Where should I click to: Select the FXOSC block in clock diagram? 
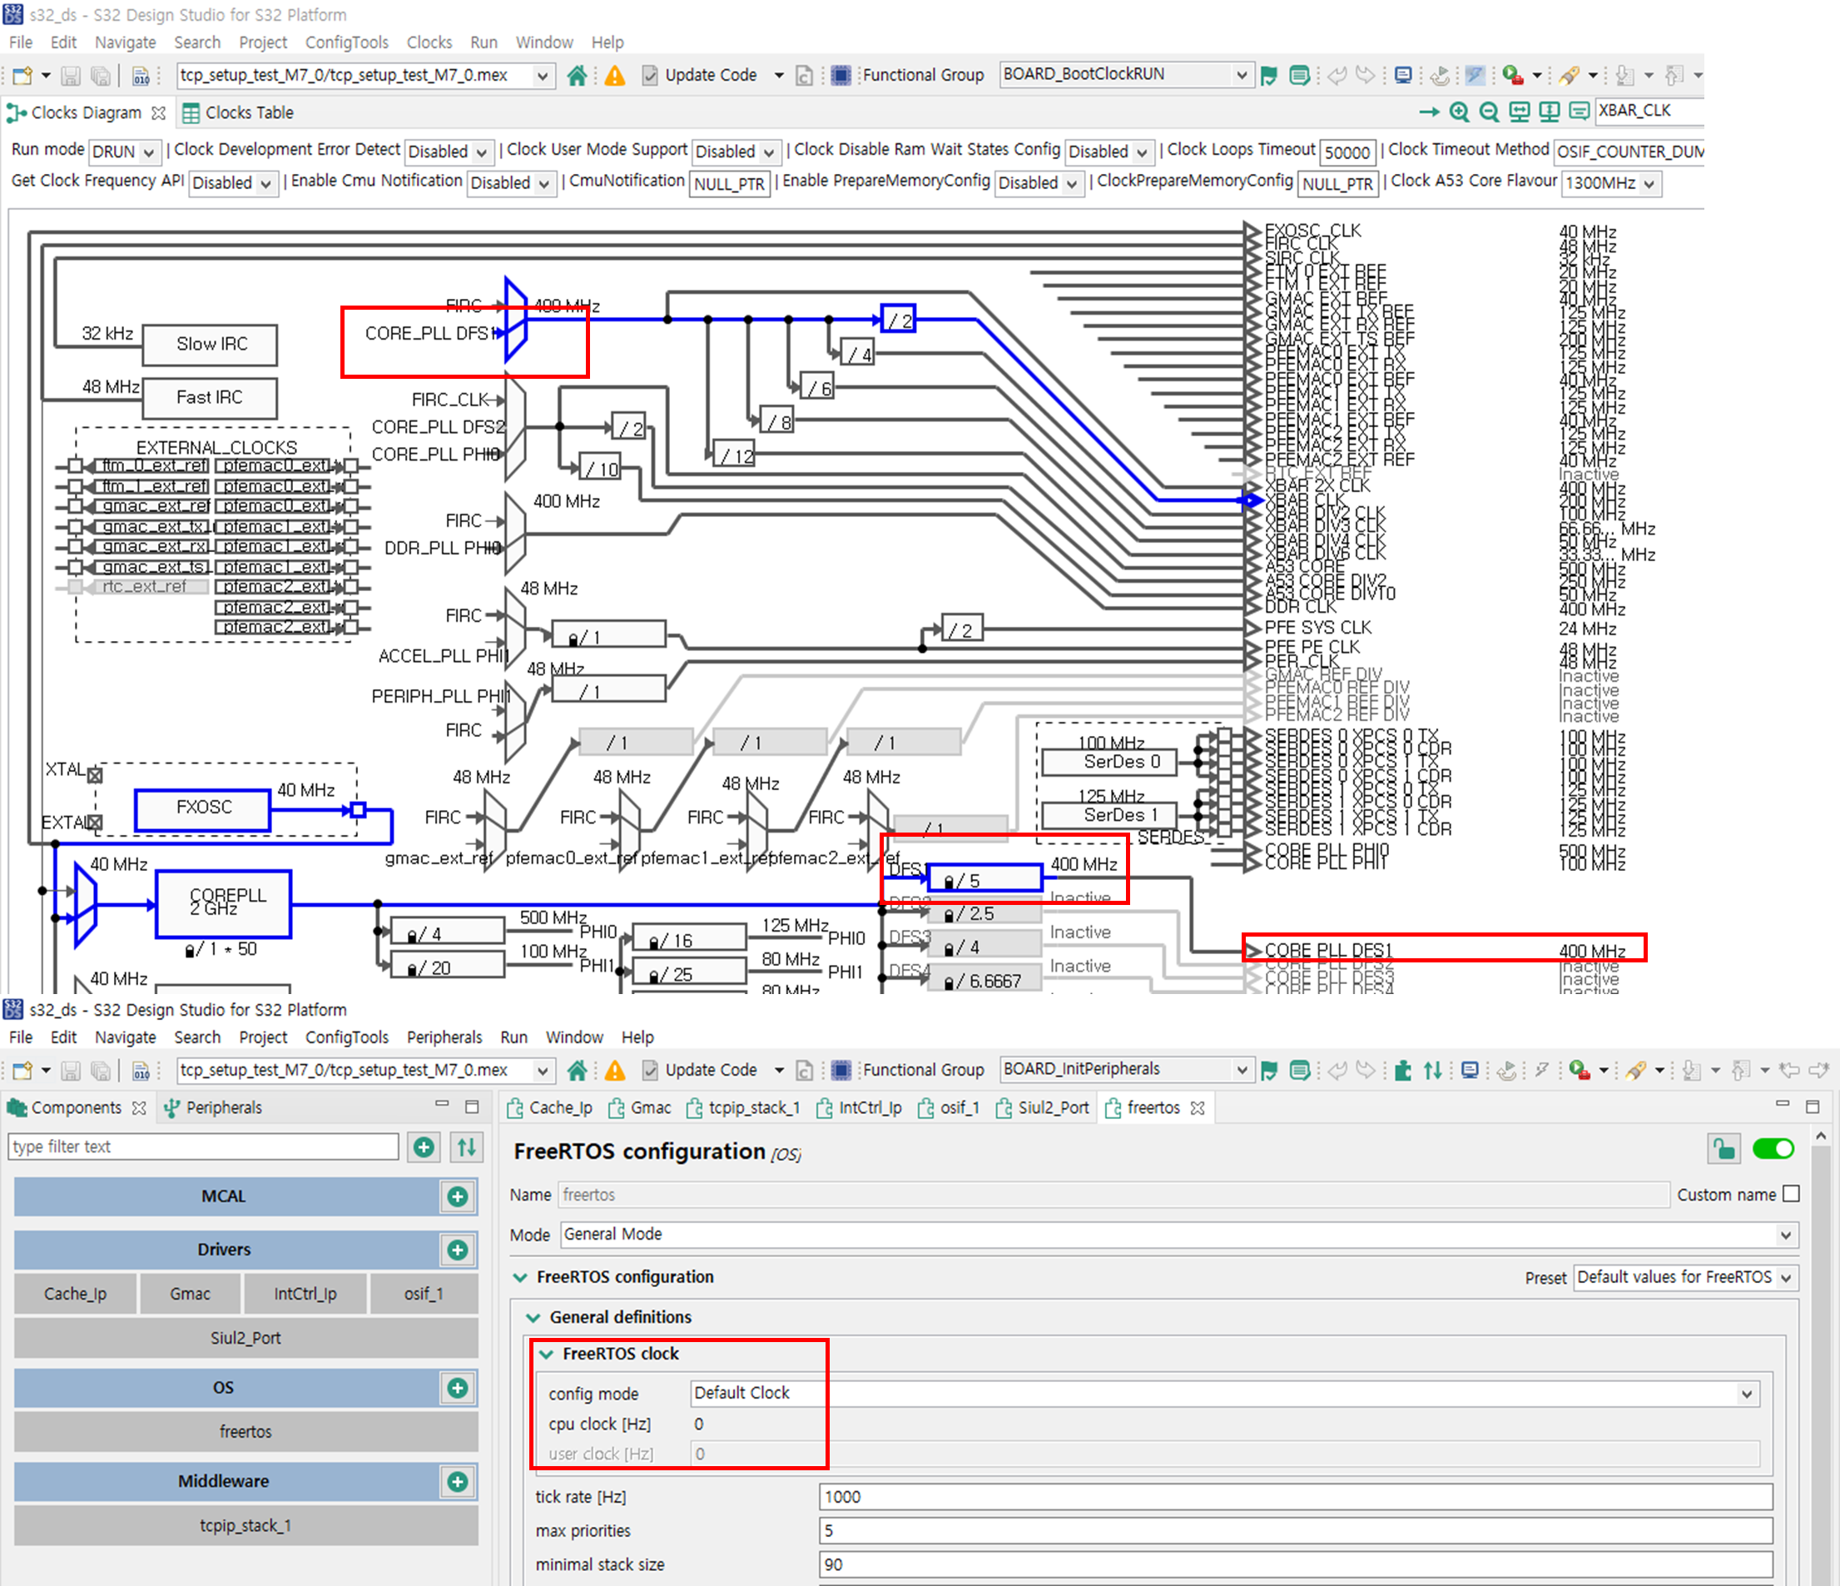(x=203, y=808)
